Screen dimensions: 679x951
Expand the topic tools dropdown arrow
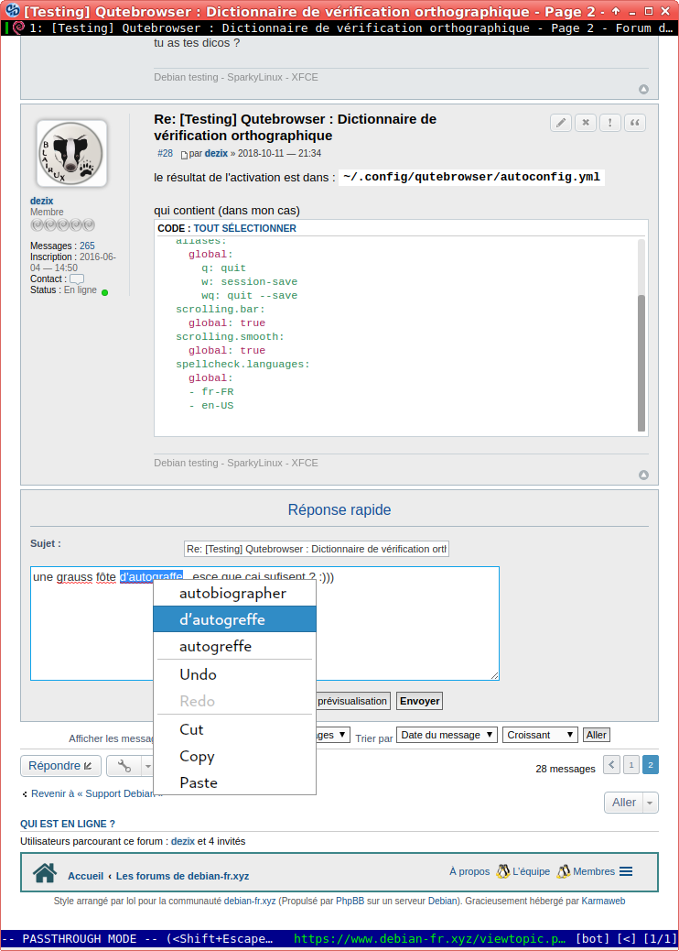point(147,766)
